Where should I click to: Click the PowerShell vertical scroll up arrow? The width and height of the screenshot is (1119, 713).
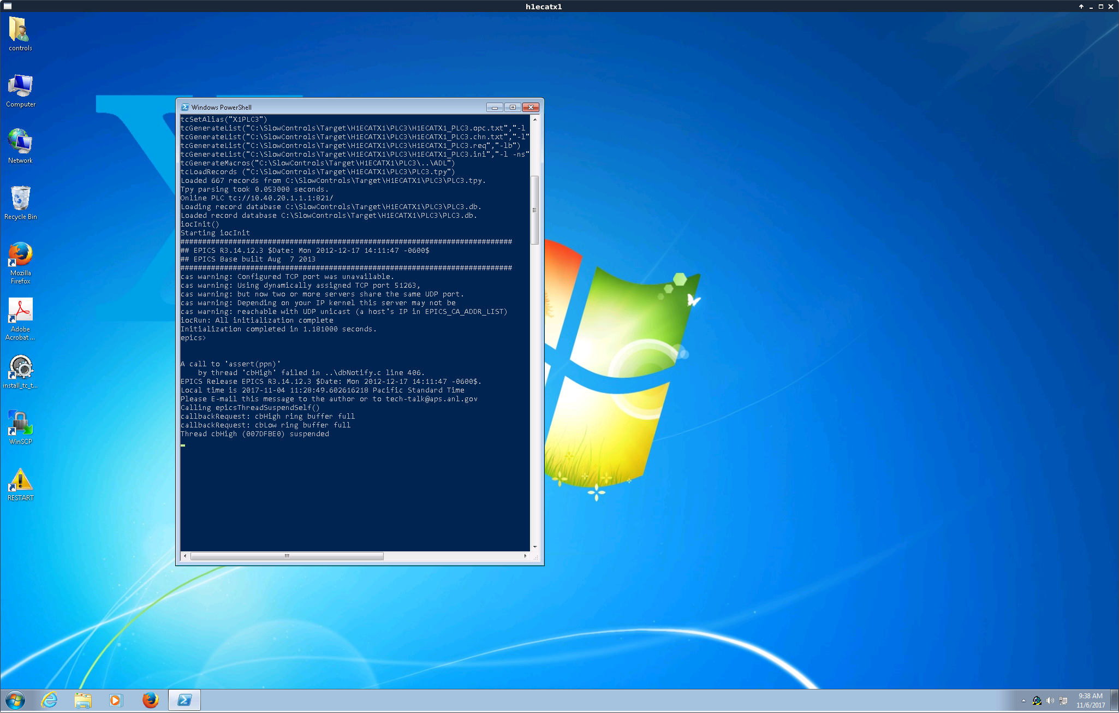(535, 119)
